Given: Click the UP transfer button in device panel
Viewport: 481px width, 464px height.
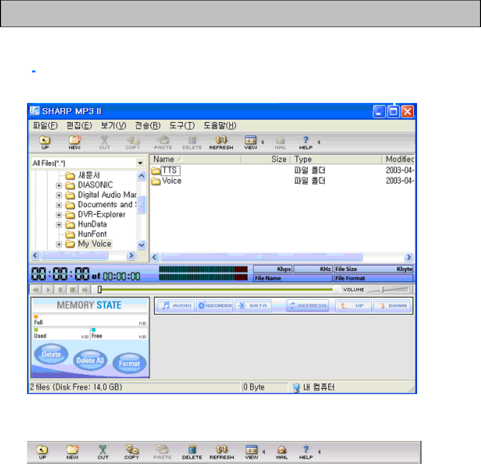Looking at the screenshot, I should tap(354, 306).
